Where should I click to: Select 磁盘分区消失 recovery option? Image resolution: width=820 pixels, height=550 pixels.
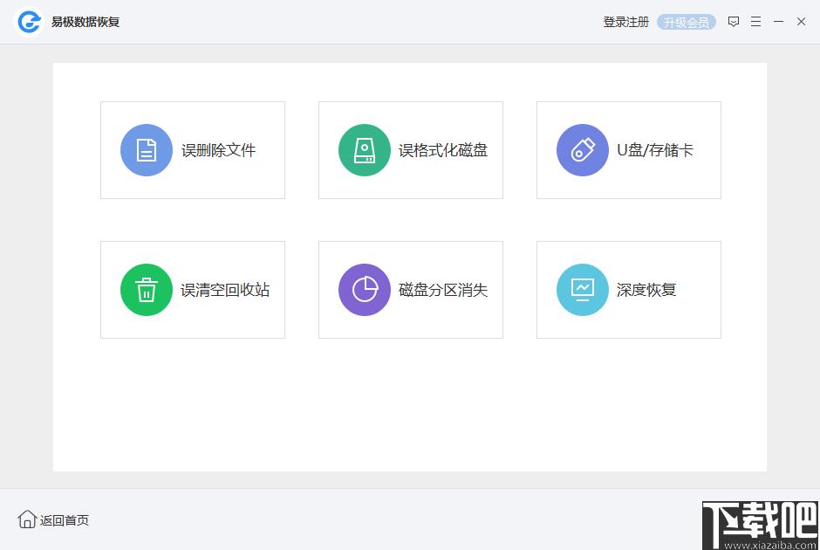coord(411,290)
